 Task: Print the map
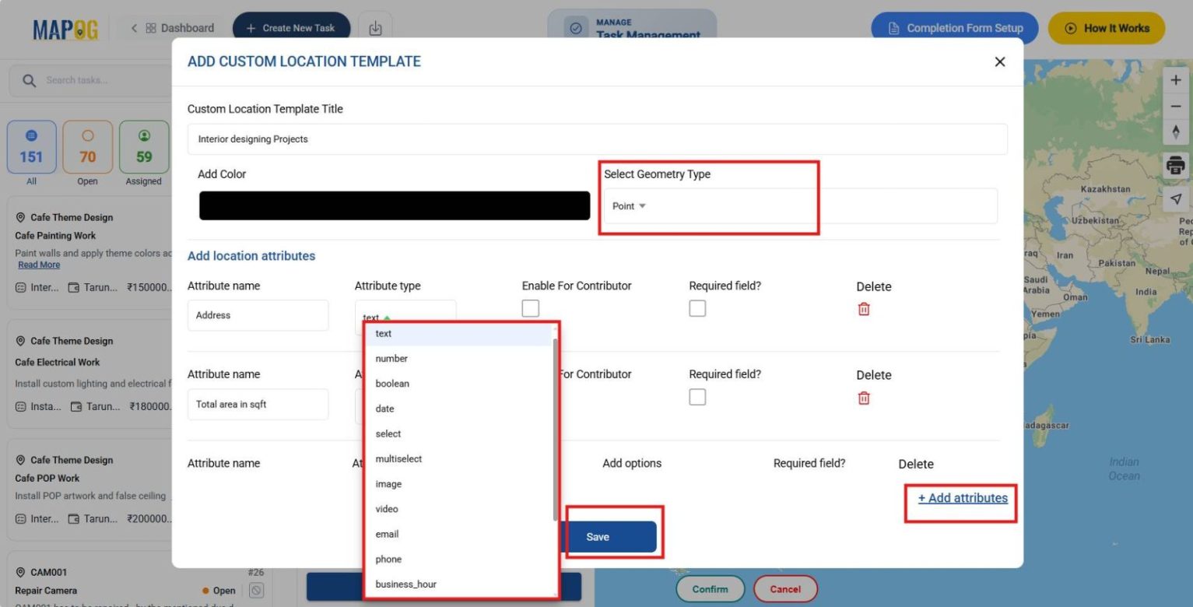1175,164
